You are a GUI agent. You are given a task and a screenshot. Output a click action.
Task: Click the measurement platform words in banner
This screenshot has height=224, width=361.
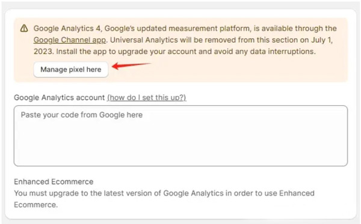pos(209,28)
